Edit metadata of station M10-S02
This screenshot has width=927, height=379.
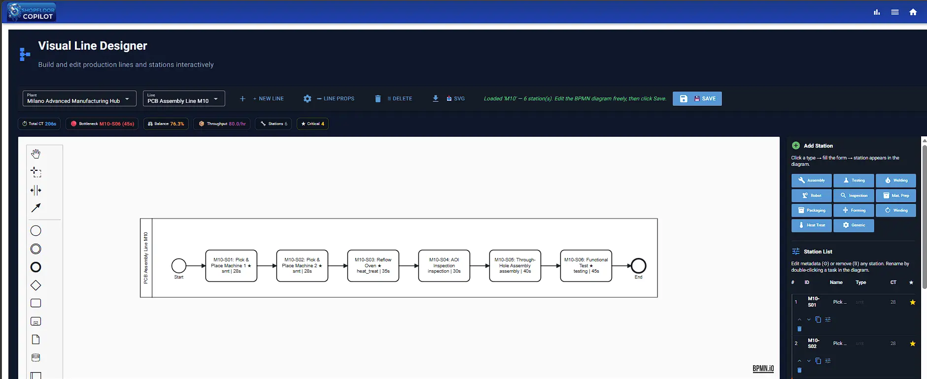click(828, 361)
